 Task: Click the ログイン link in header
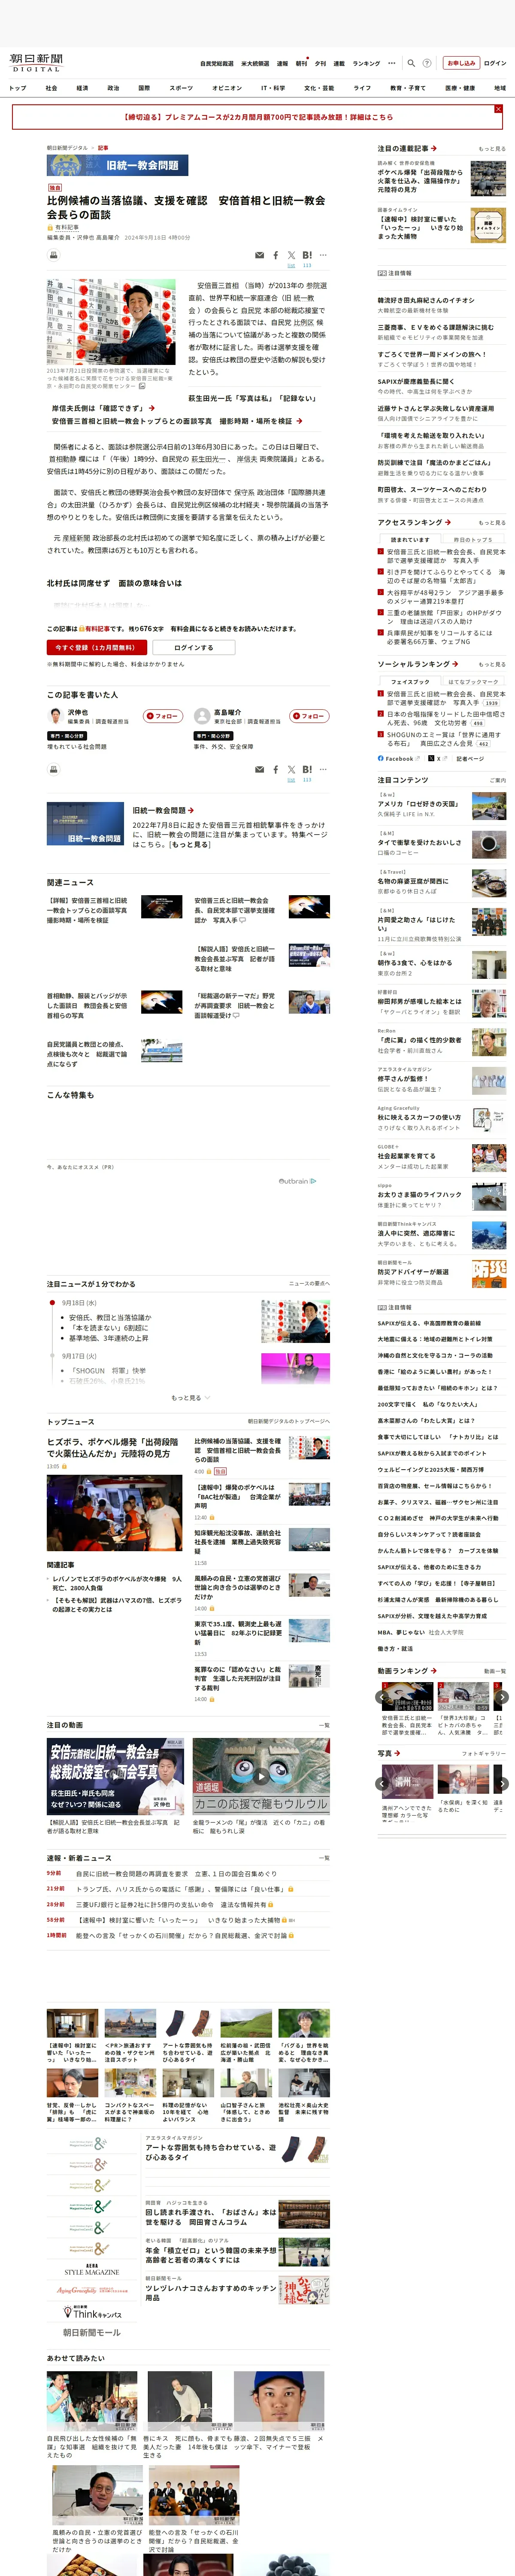click(x=495, y=63)
